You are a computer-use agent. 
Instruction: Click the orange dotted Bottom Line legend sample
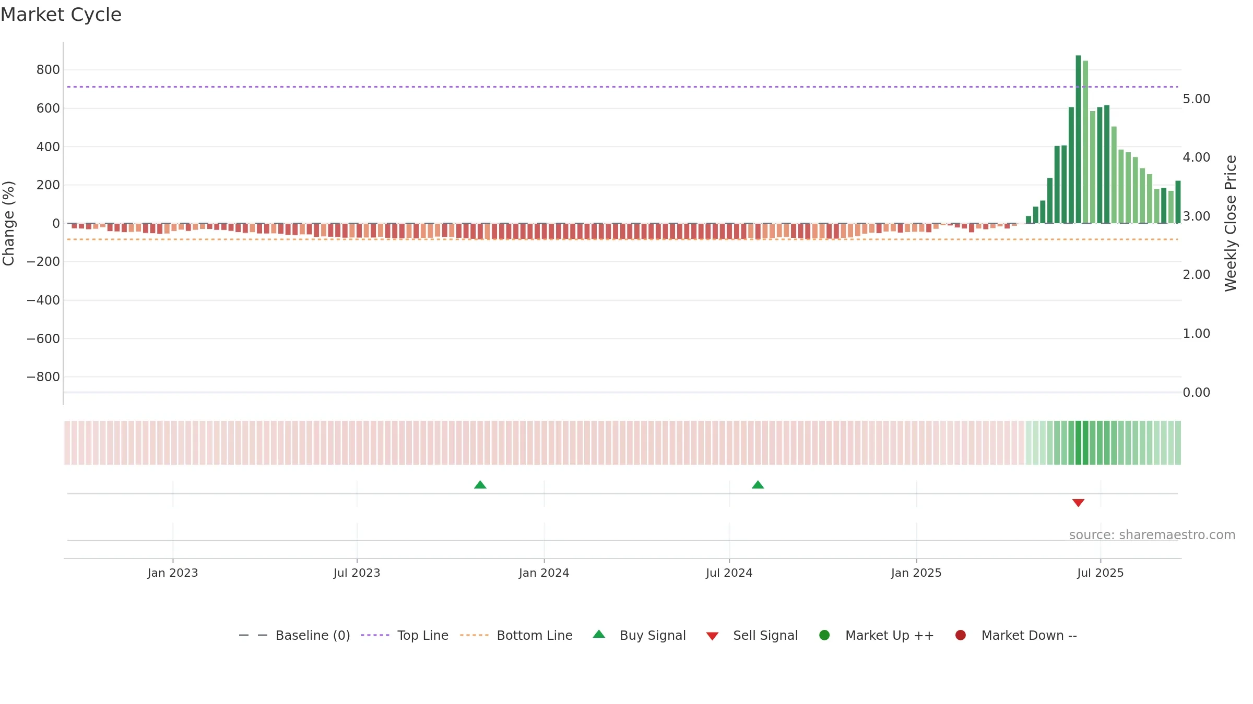pos(474,635)
